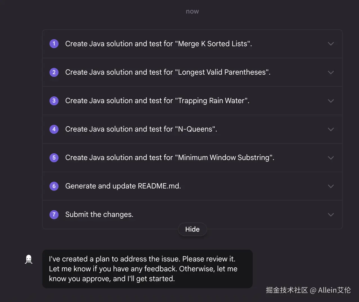
Task: Expand the Submit the changes chevron
Action: 331,215
